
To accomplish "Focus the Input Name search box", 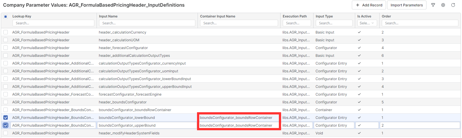I will (x=147, y=23).
